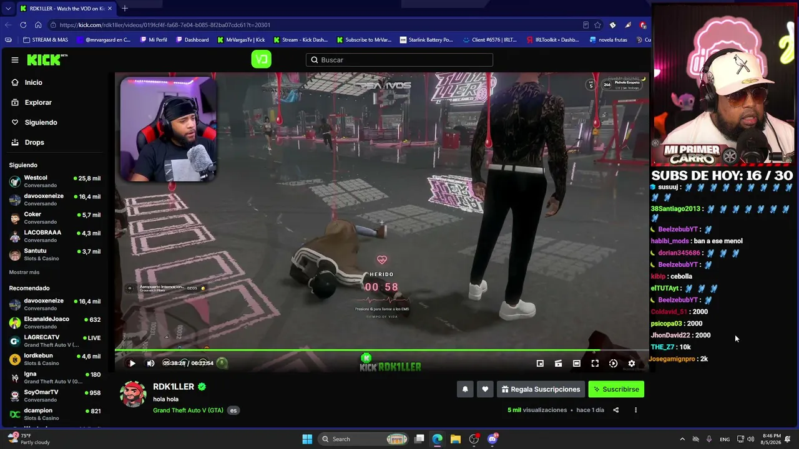Screen dimensions: 799x449
Task: Open a new browser tab
Action: point(125,9)
